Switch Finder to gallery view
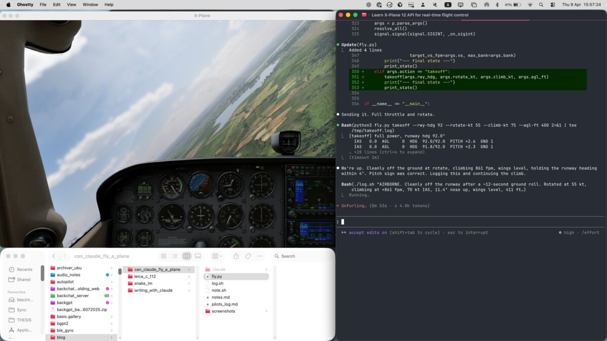 point(198,256)
